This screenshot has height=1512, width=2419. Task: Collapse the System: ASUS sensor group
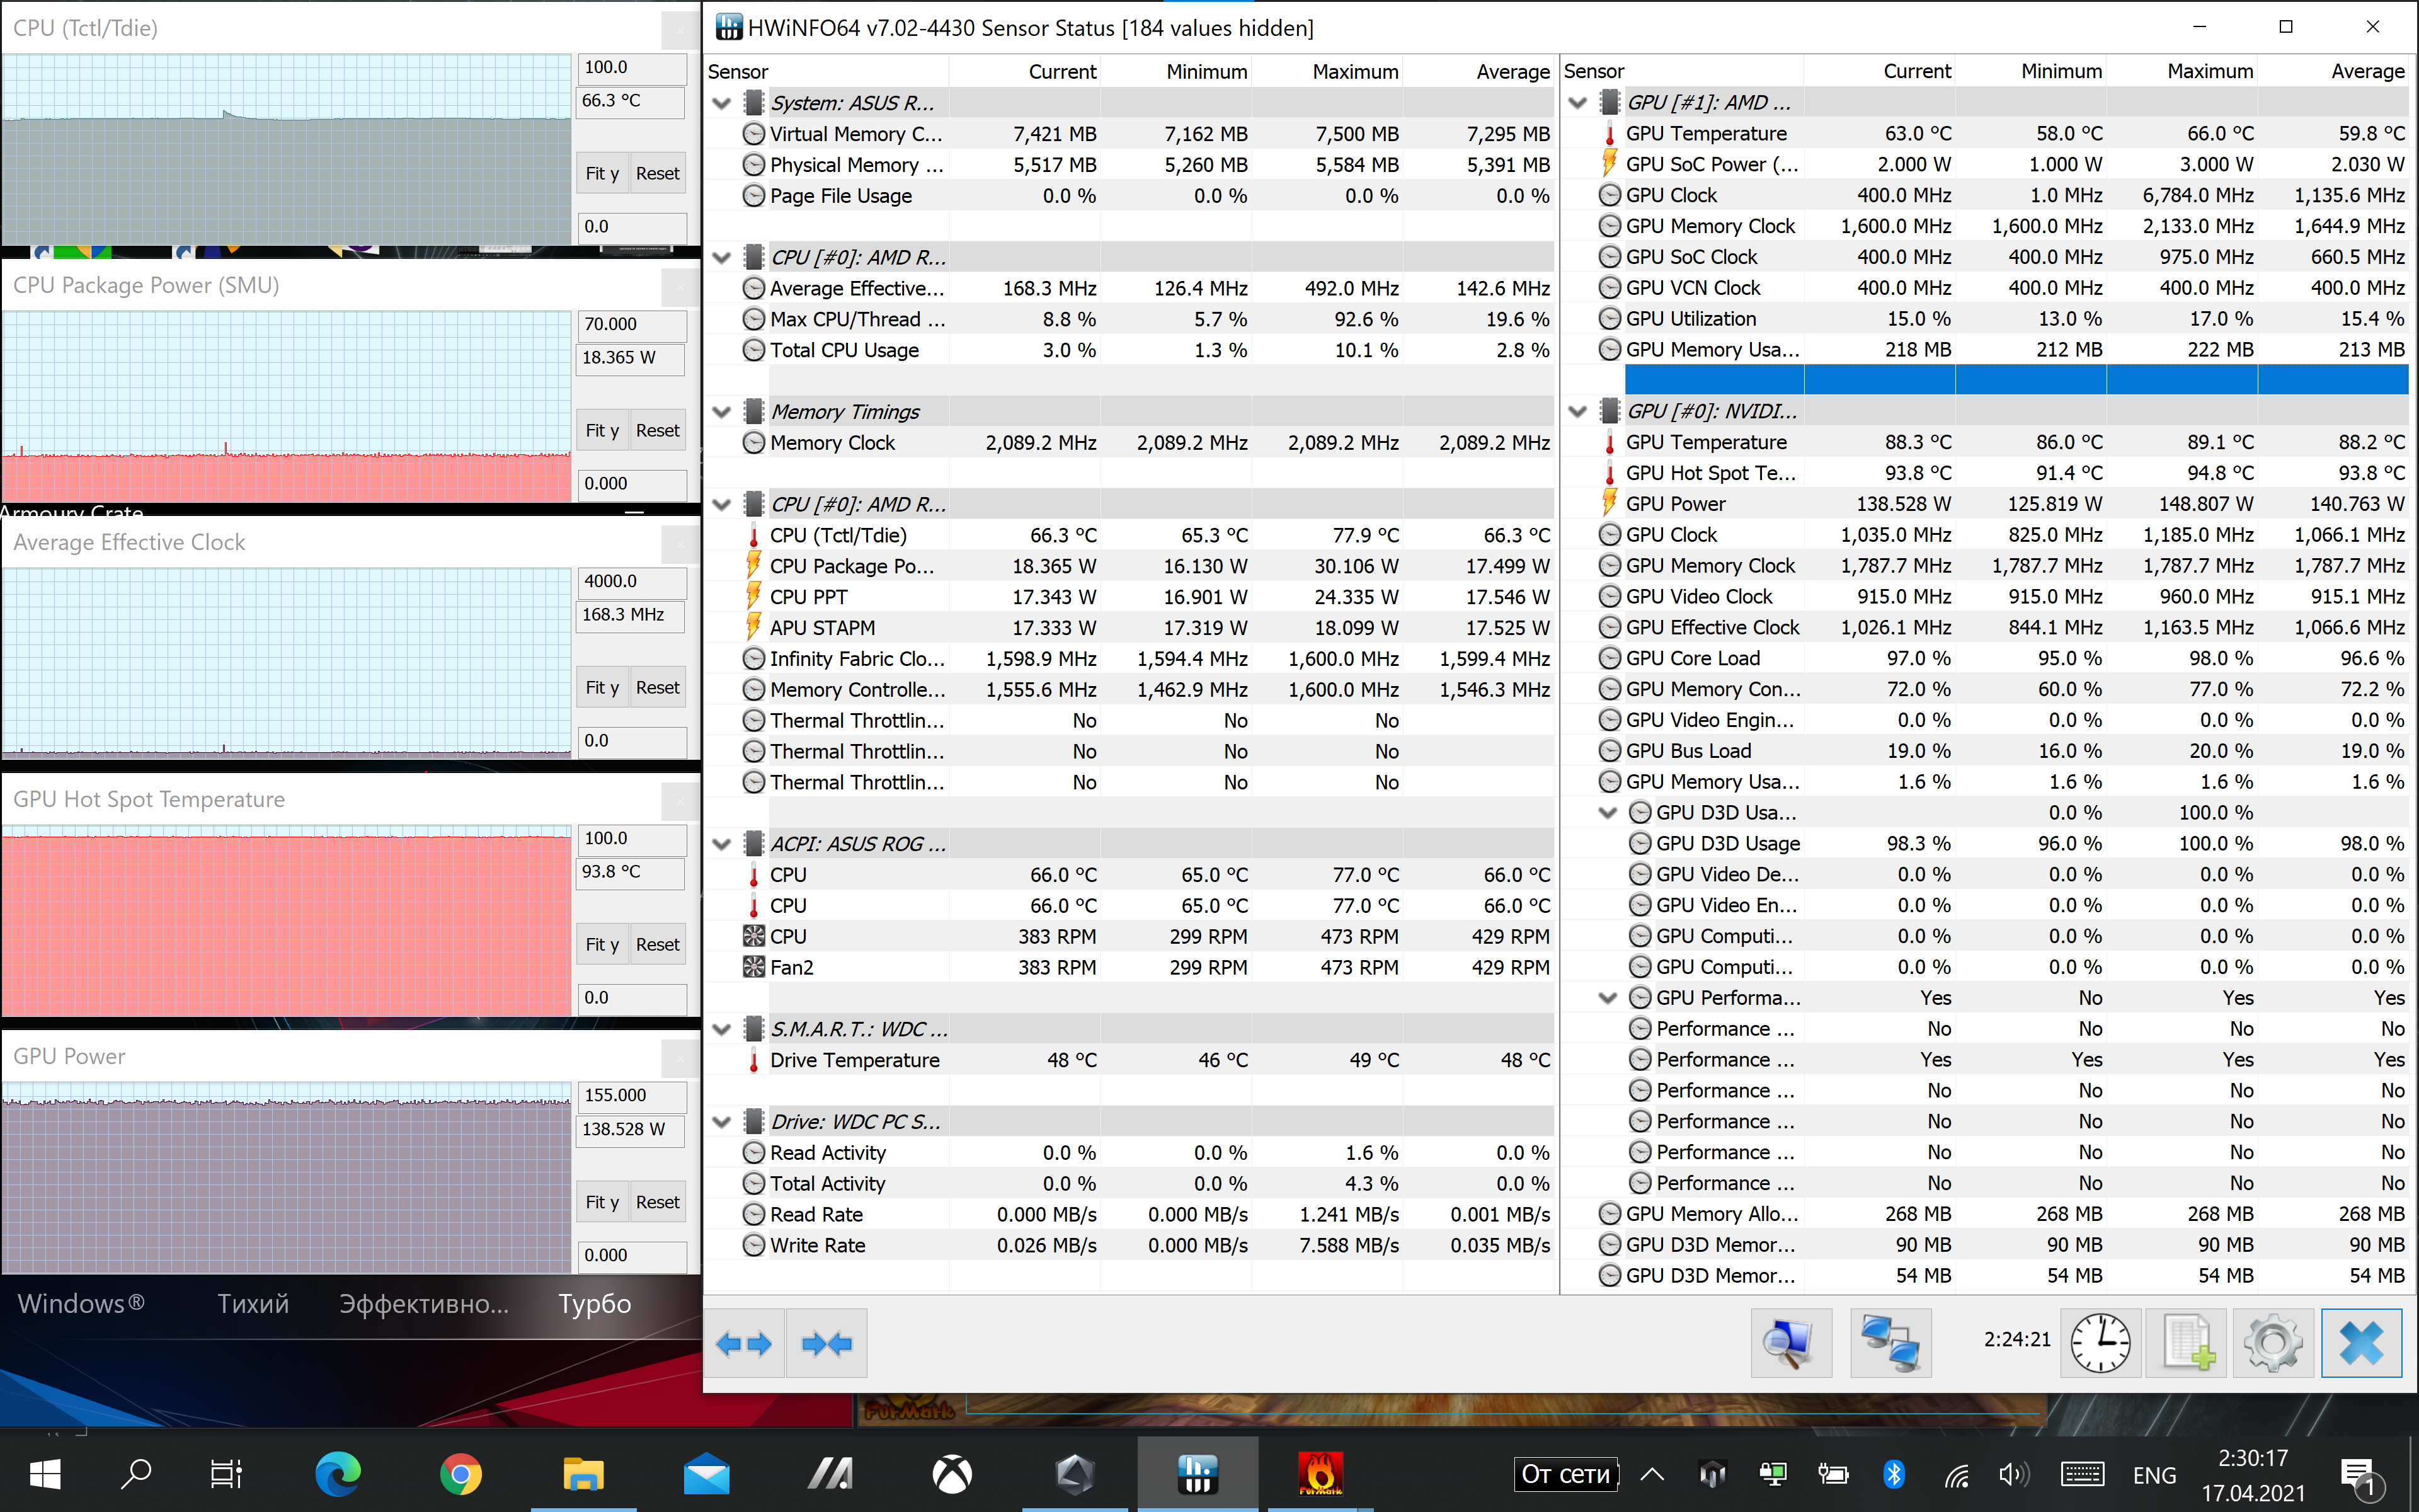pyautogui.click(x=722, y=103)
